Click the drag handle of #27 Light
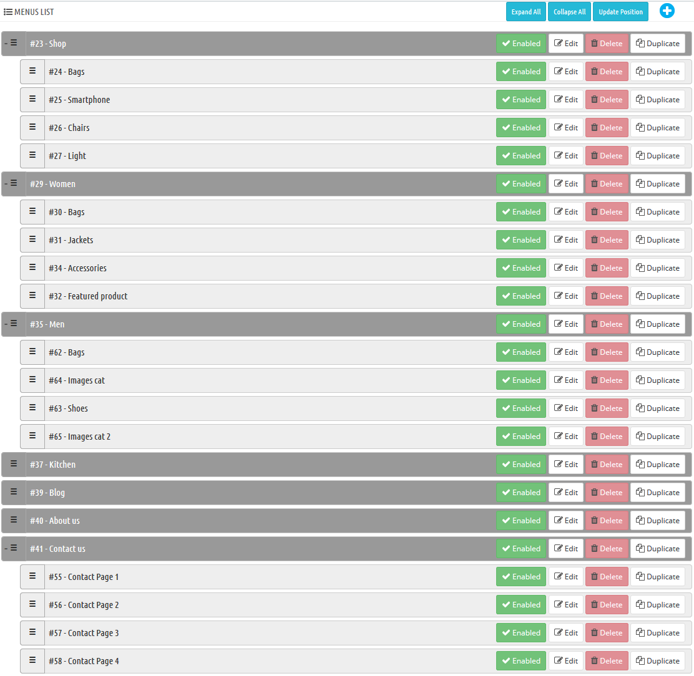Screen dimensions: 694x676 pos(32,155)
